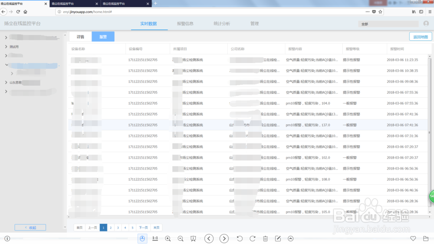Go to page 3 in pagination

coord(118,228)
